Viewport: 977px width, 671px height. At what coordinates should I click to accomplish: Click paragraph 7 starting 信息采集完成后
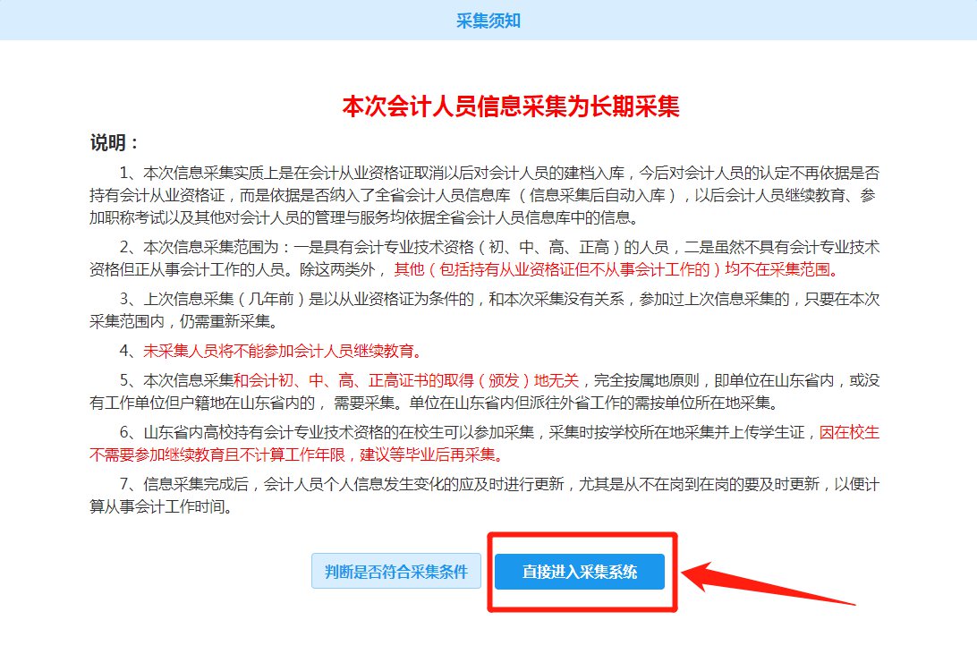pos(485,495)
